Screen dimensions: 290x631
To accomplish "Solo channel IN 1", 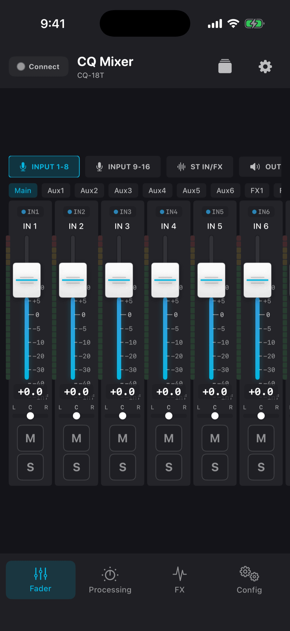I will (30, 467).
